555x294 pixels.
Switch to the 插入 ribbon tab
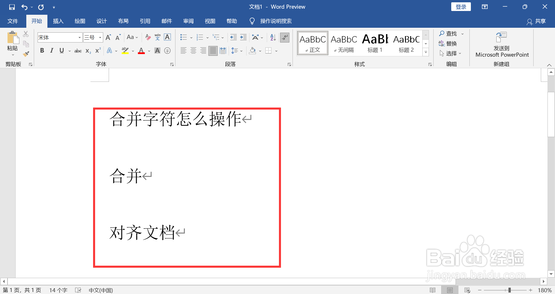pyautogui.click(x=58, y=21)
